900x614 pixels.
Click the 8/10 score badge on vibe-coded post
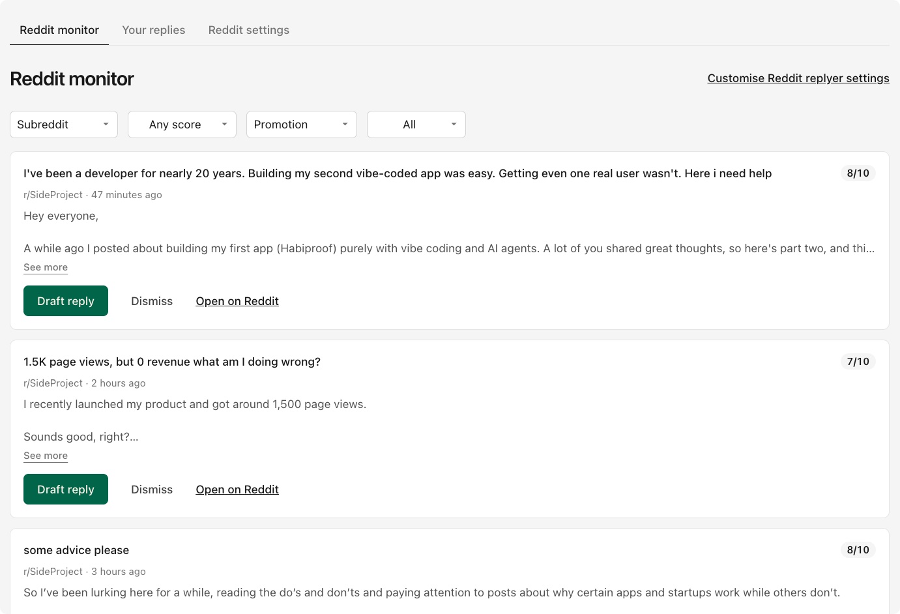[x=858, y=173]
